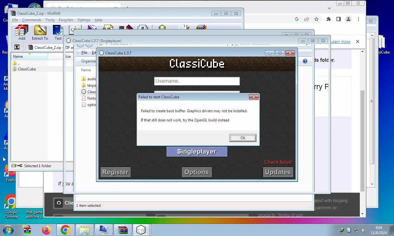Viewport: 394px width, 236px height.
Task: Open File menu in Explorer window
Action: click(84, 53)
